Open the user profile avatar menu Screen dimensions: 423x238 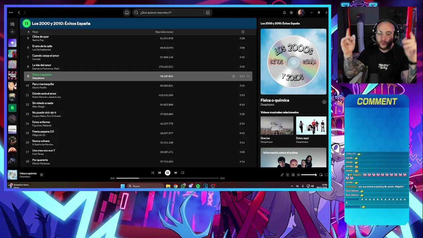(x=300, y=13)
